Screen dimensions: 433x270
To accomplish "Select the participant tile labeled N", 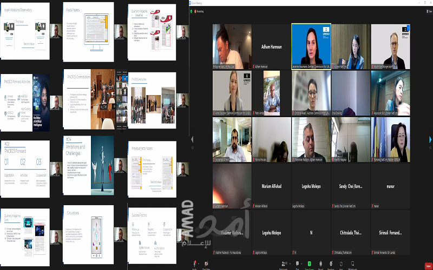I will [x=311, y=233].
